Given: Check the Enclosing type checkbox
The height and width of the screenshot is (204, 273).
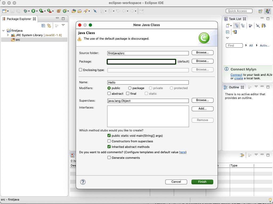Looking at the screenshot, I should point(81,70).
